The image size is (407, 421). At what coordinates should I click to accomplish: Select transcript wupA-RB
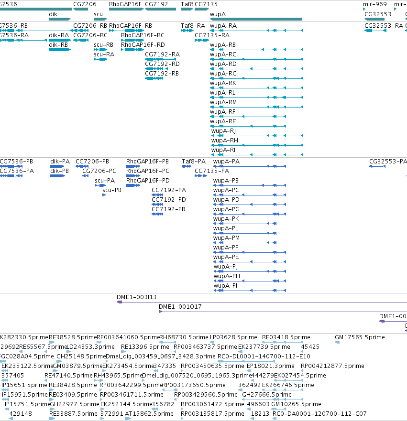pyautogui.click(x=256, y=50)
